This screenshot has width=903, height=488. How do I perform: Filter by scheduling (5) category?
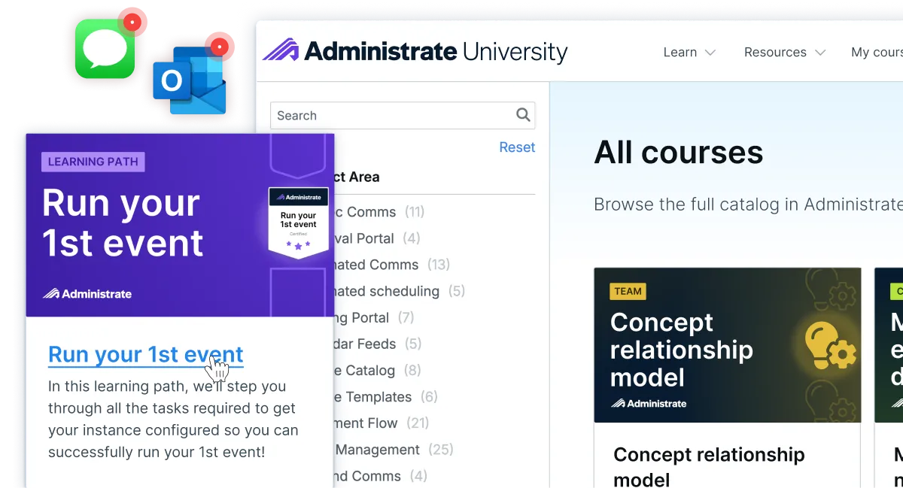[x=400, y=291]
